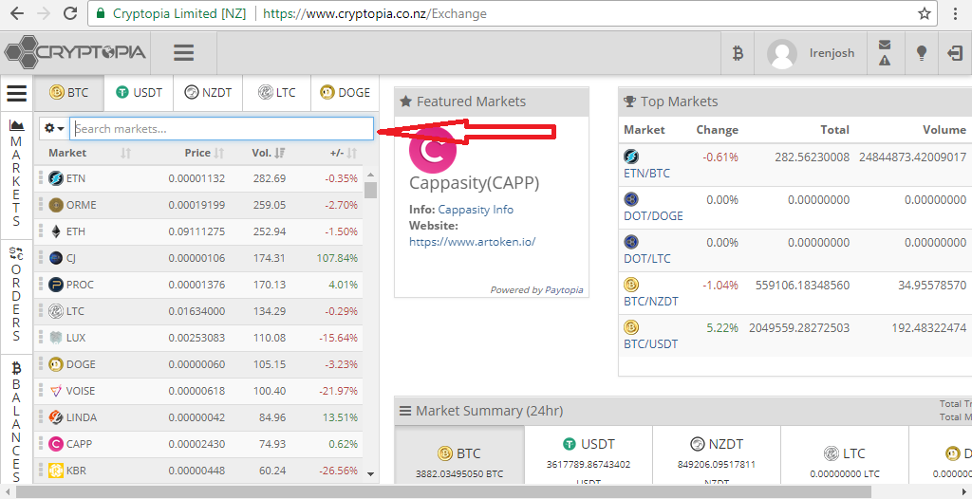The width and height of the screenshot is (972, 499).
Task: Click the browser forward arrow
Action: pos(44,13)
